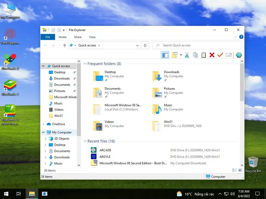266x199 pixels.
Task: Open the File tab
Action: click(x=48, y=37)
